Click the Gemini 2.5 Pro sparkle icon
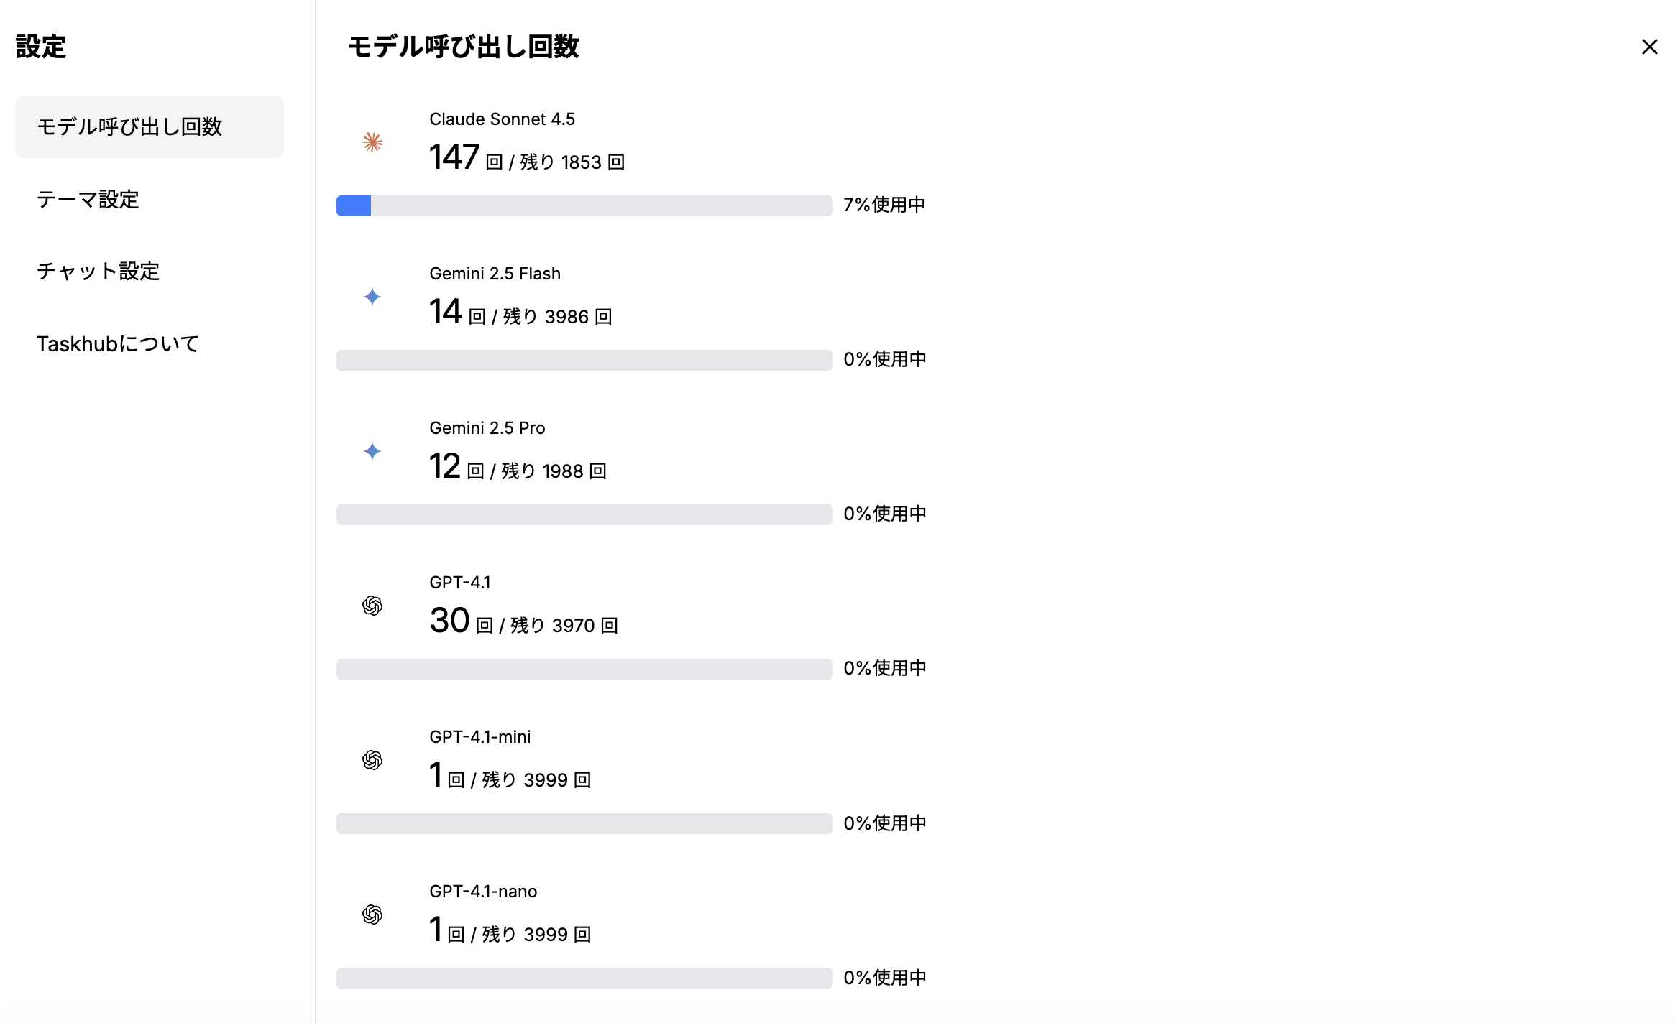This screenshot has height=1023, width=1675. pyautogui.click(x=372, y=451)
